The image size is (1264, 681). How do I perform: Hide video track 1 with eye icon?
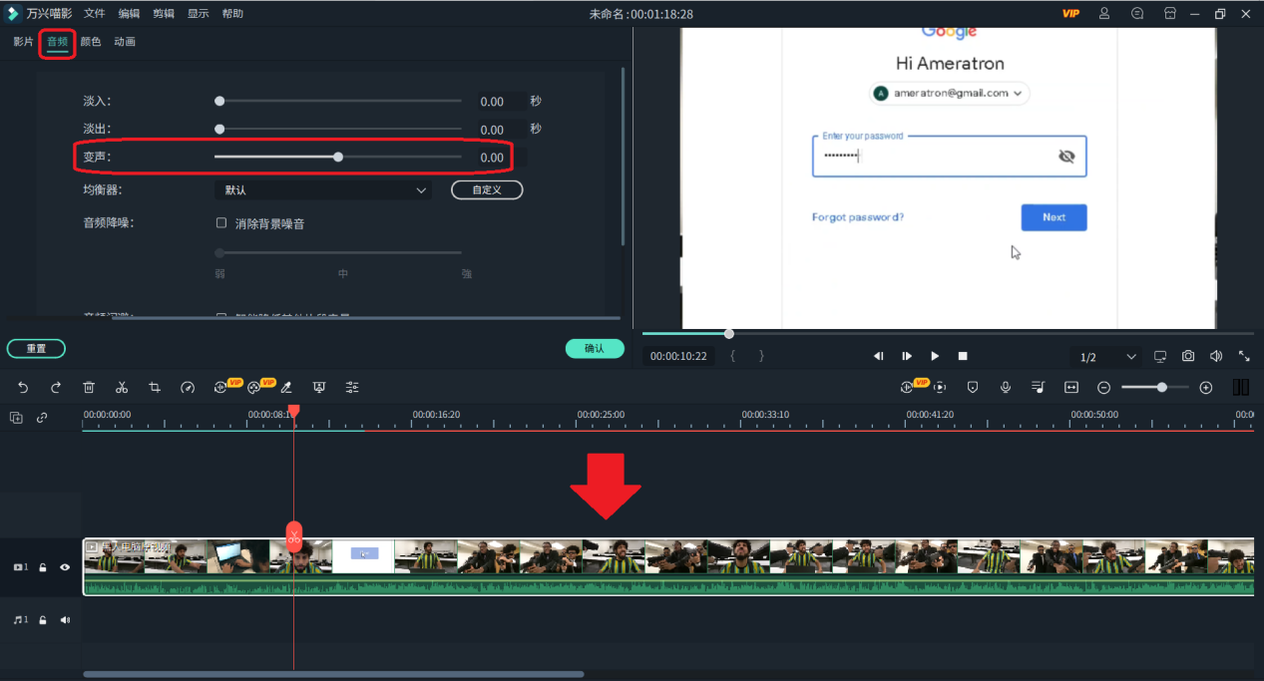[x=65, y=567]
